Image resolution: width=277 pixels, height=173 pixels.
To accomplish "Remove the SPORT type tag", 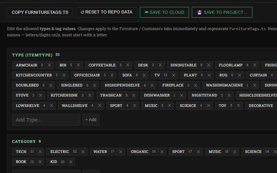I will 135,106.
